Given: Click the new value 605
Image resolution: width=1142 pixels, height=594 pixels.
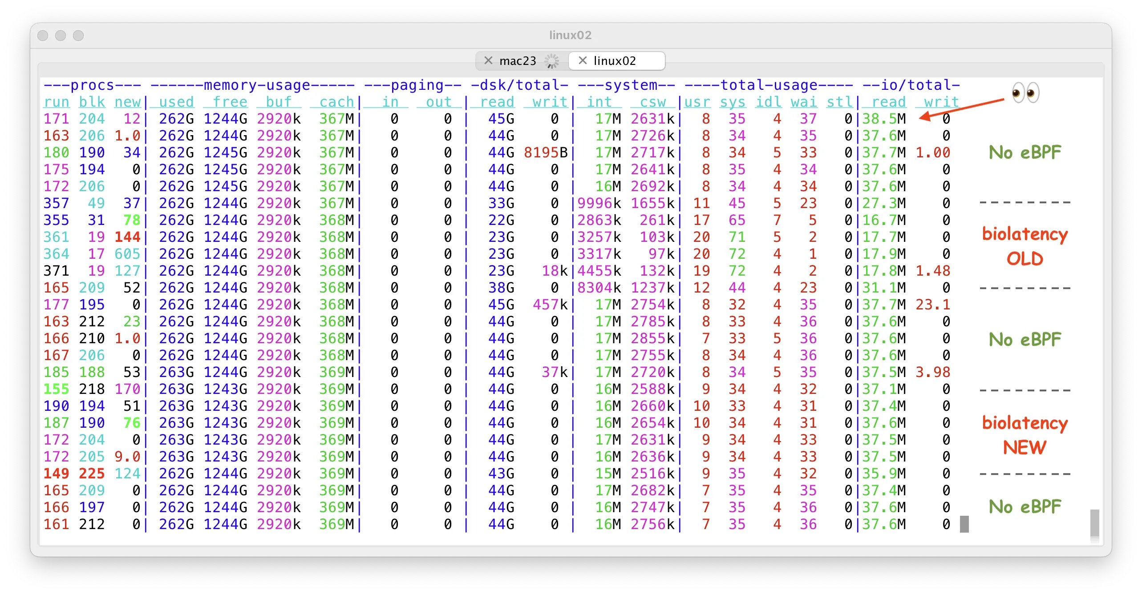Looking at the screenshot, I should [128, 254].
